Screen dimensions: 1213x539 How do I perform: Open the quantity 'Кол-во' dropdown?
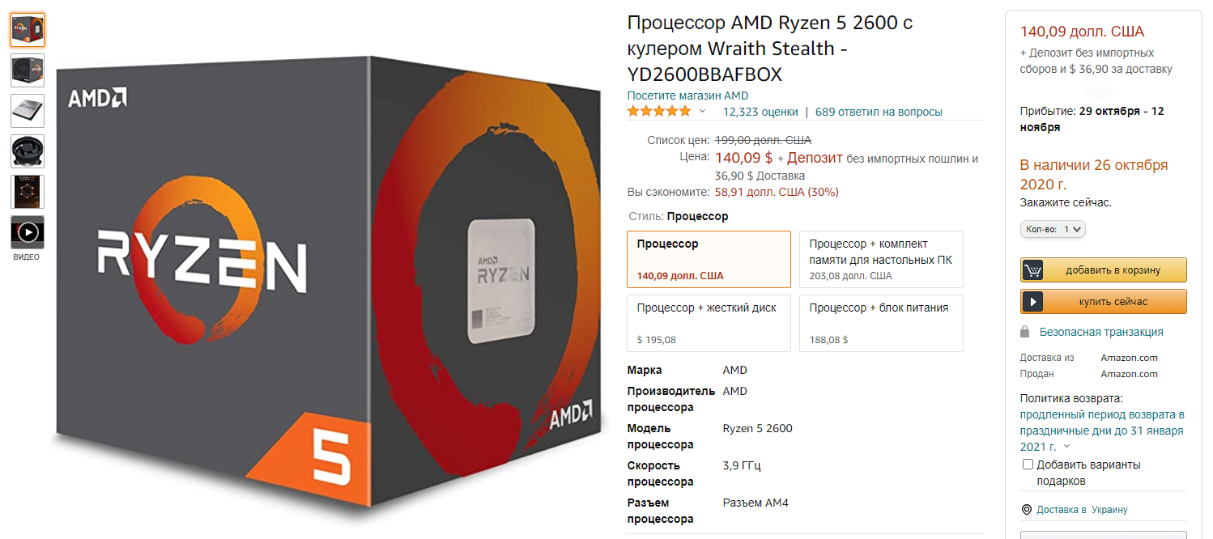[x=1053, y=229]
